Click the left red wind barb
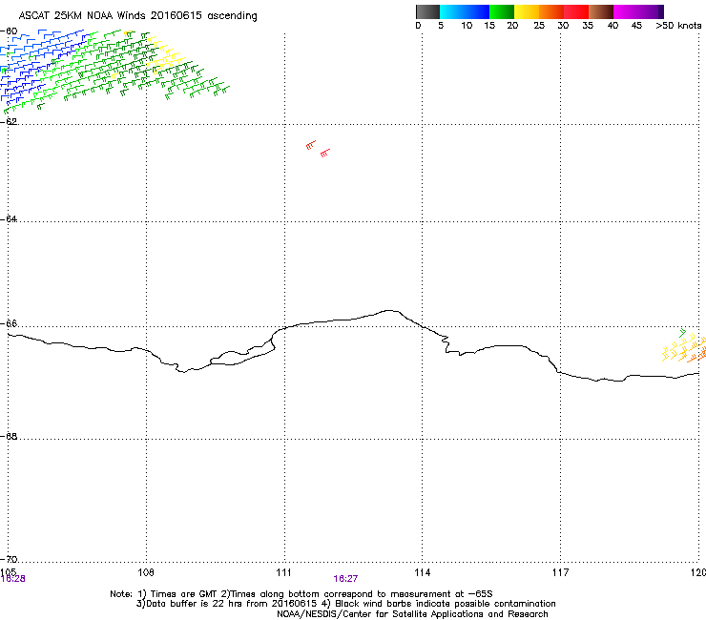 (311, 145)
